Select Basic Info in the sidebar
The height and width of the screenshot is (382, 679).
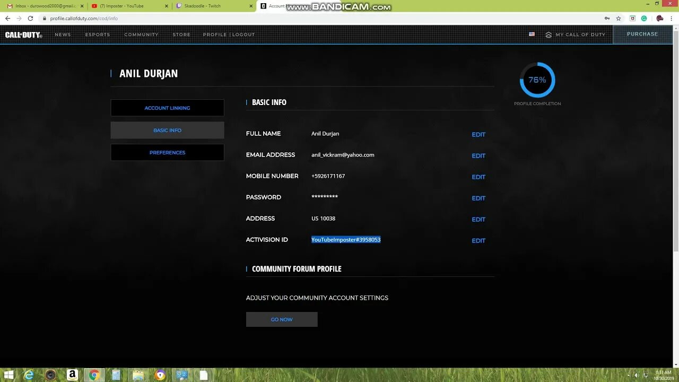click(x=167, y=130)
